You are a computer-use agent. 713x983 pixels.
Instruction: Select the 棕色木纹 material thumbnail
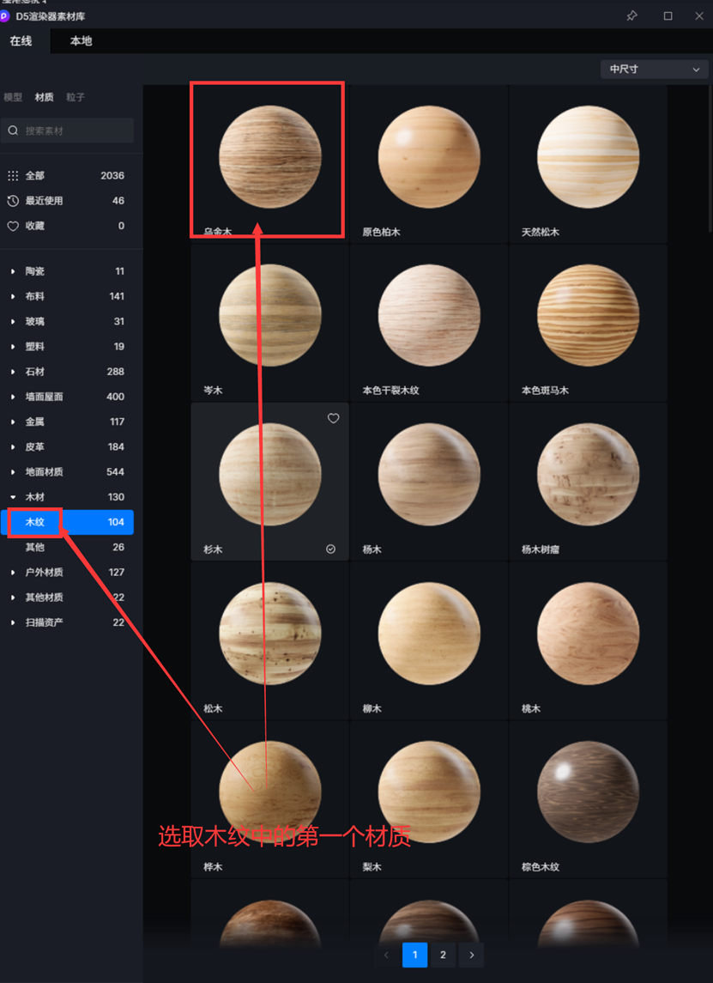click(588, 792)
